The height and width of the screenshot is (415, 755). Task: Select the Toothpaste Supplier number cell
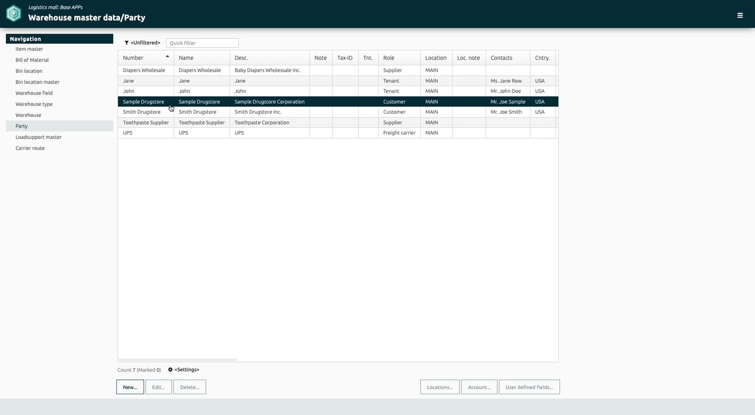point(146,122)
